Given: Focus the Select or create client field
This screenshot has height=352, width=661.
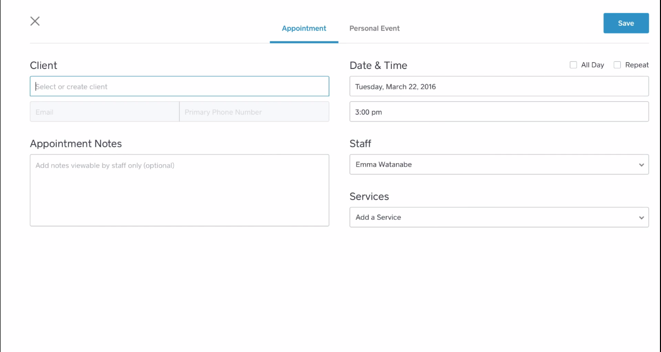Looking at the screenshot, I should 180,86.
